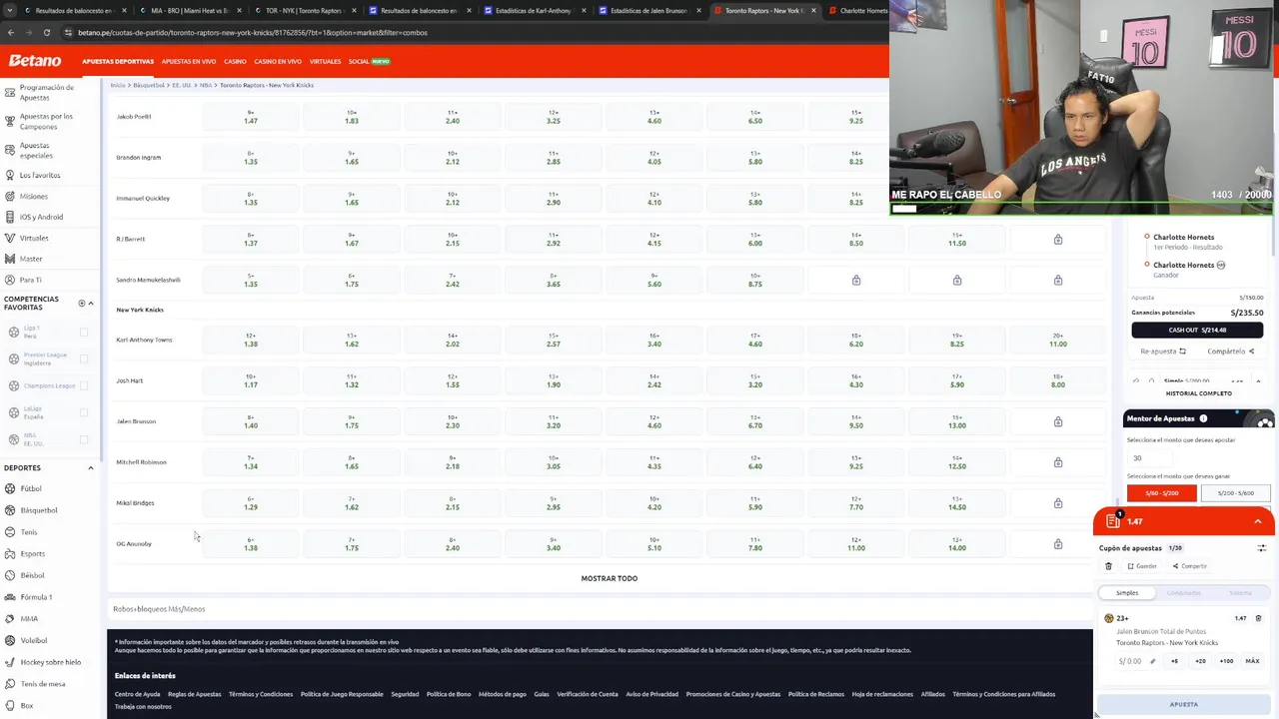Open Historial Completo link
This screenshot has height=719, width=1279.
coord(1198,393)
